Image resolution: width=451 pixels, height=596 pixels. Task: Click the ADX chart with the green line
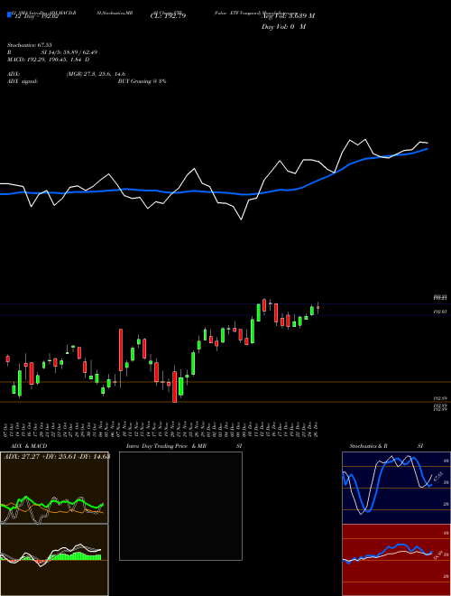click(x=54, y=488)
